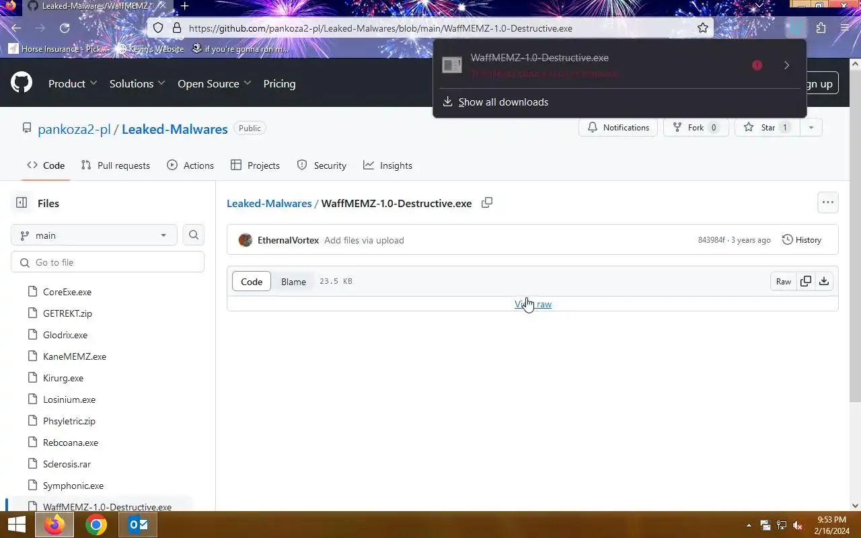Open GETREKT.zip in file tree

coord(67,313)
